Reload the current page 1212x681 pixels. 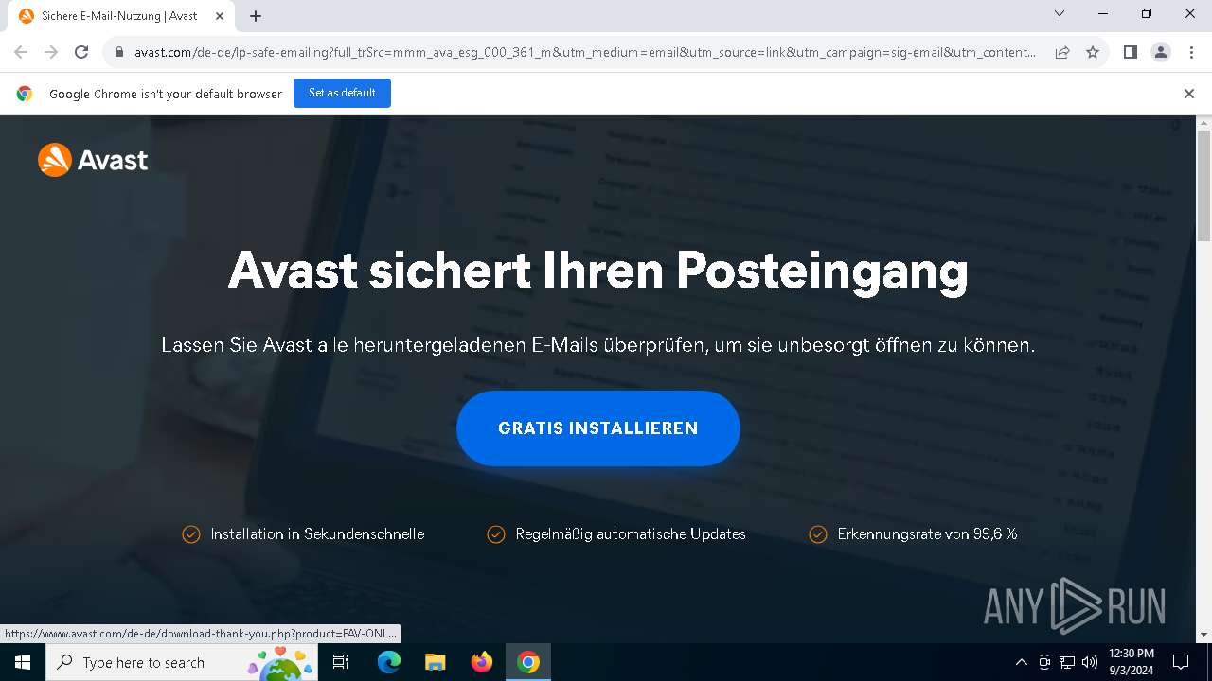81,52
